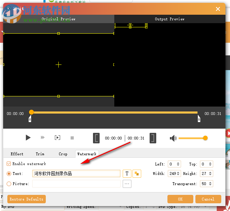Click the bottom-center crop handle in the original preview
The height and width of the screenshot is (211, 230).
pyautogui.click(x=58, y=96)
